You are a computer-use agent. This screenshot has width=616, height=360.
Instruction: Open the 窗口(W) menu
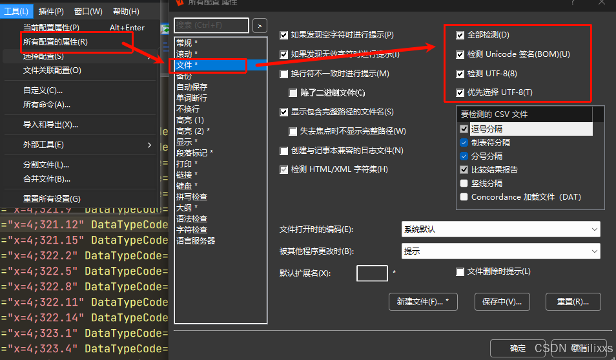tap(88, 12)
